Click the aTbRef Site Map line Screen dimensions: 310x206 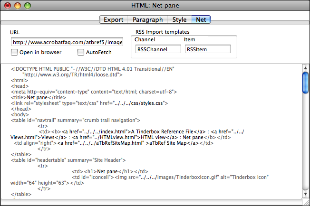coord(114,143)
